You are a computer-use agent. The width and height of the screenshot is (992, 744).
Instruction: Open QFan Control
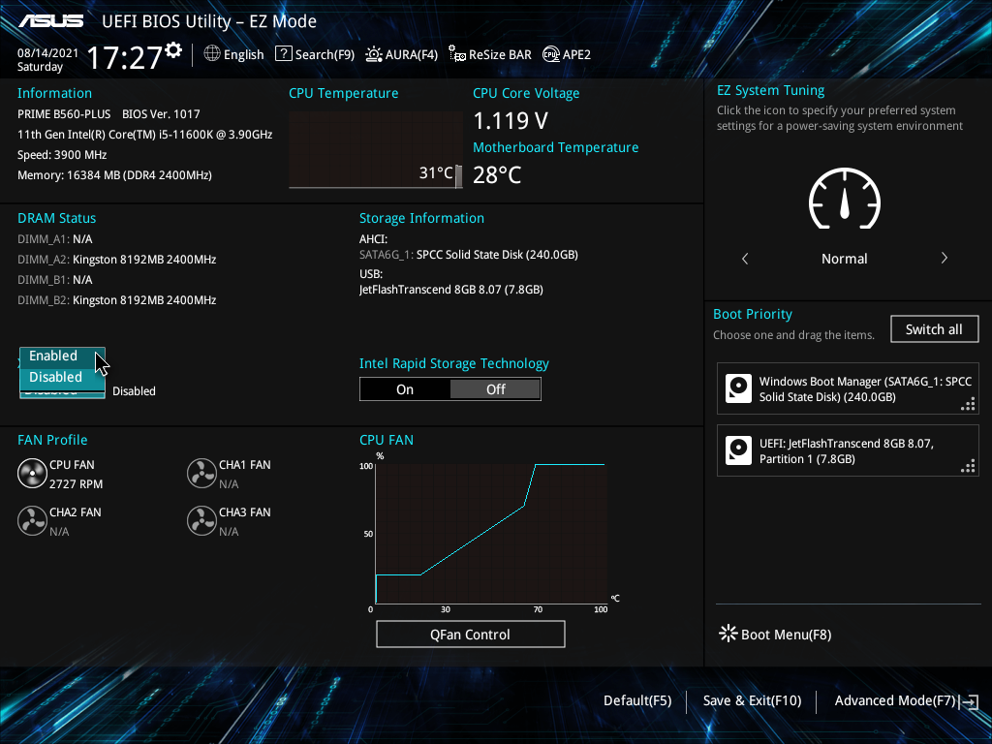[470, 634]
